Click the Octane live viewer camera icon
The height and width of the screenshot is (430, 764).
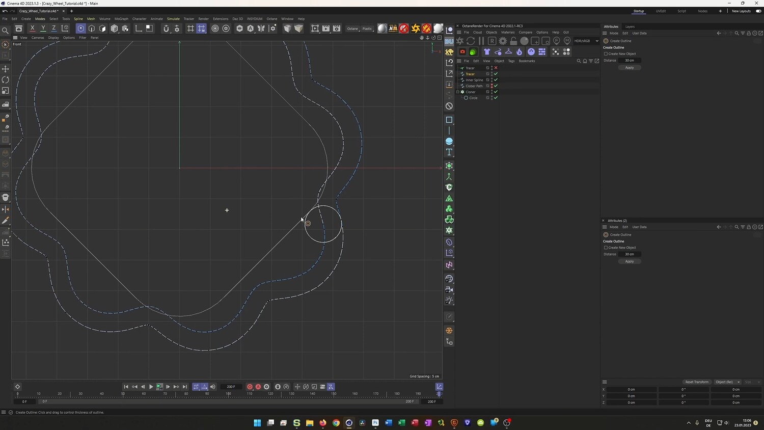pyautogui.click(x=460, y=41)
